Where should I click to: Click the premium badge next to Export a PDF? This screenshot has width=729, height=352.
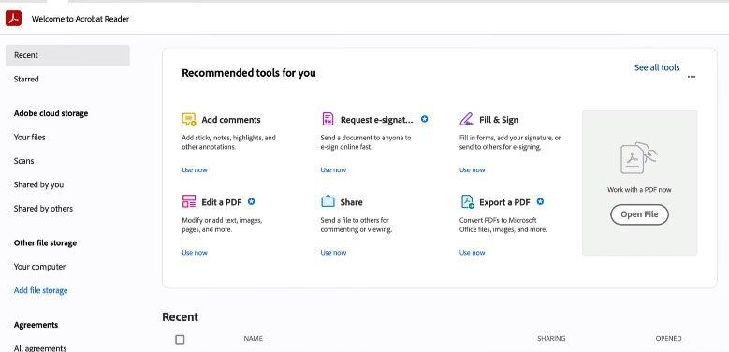coord(540,202)
